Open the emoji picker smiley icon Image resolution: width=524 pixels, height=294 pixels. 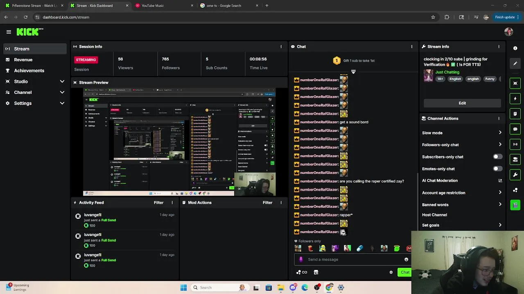click(x=406, y=259)
